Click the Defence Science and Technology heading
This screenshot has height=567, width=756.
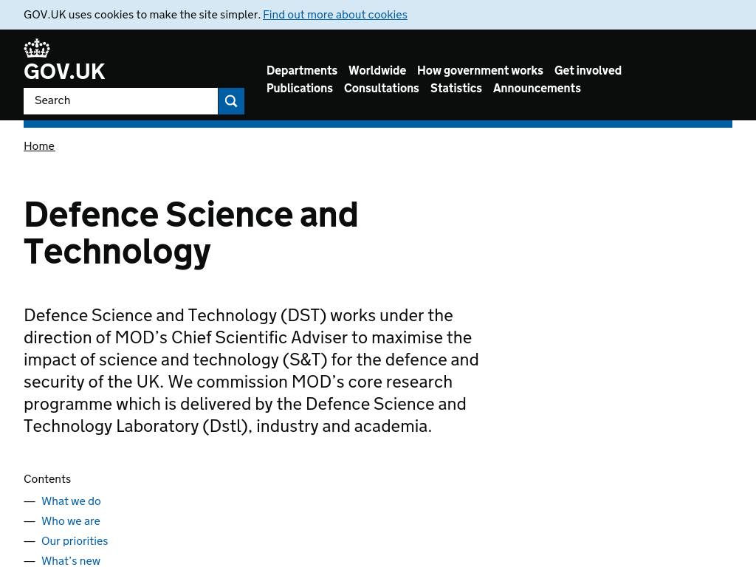190,233
